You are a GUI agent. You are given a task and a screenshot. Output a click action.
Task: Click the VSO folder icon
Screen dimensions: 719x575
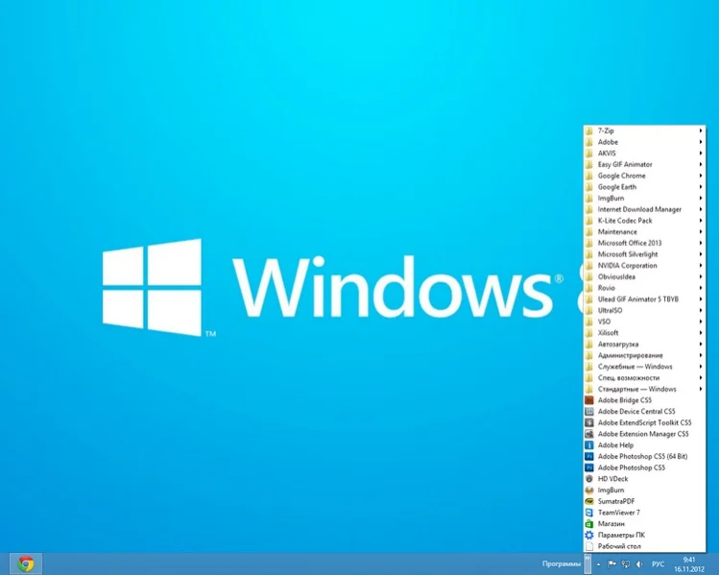(x=589, y=322)
